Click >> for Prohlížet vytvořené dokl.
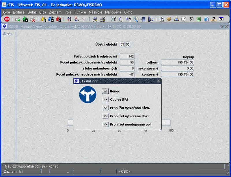 pos(105,116)
